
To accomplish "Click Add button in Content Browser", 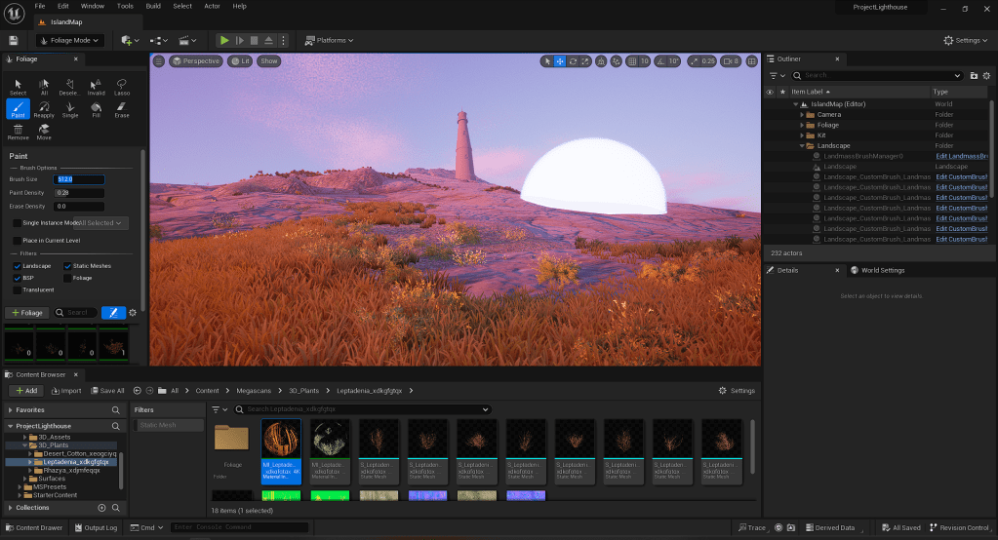I will pos(25,390).
